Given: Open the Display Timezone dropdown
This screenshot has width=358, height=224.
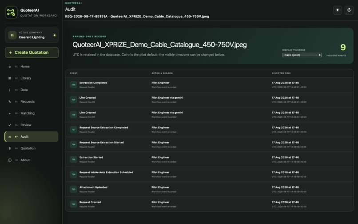Looking at the screenshot, I should (302, 55).
